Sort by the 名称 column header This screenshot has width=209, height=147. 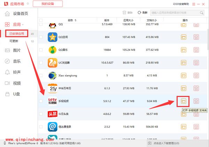tap(72, 21)
